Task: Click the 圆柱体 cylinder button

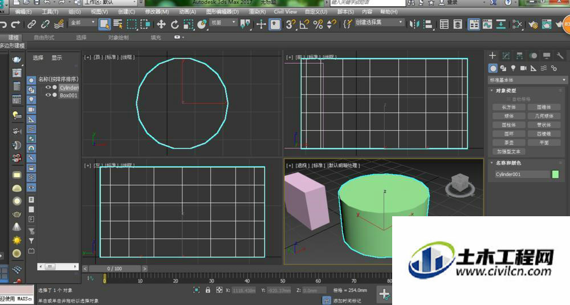Action: point(508,125)
